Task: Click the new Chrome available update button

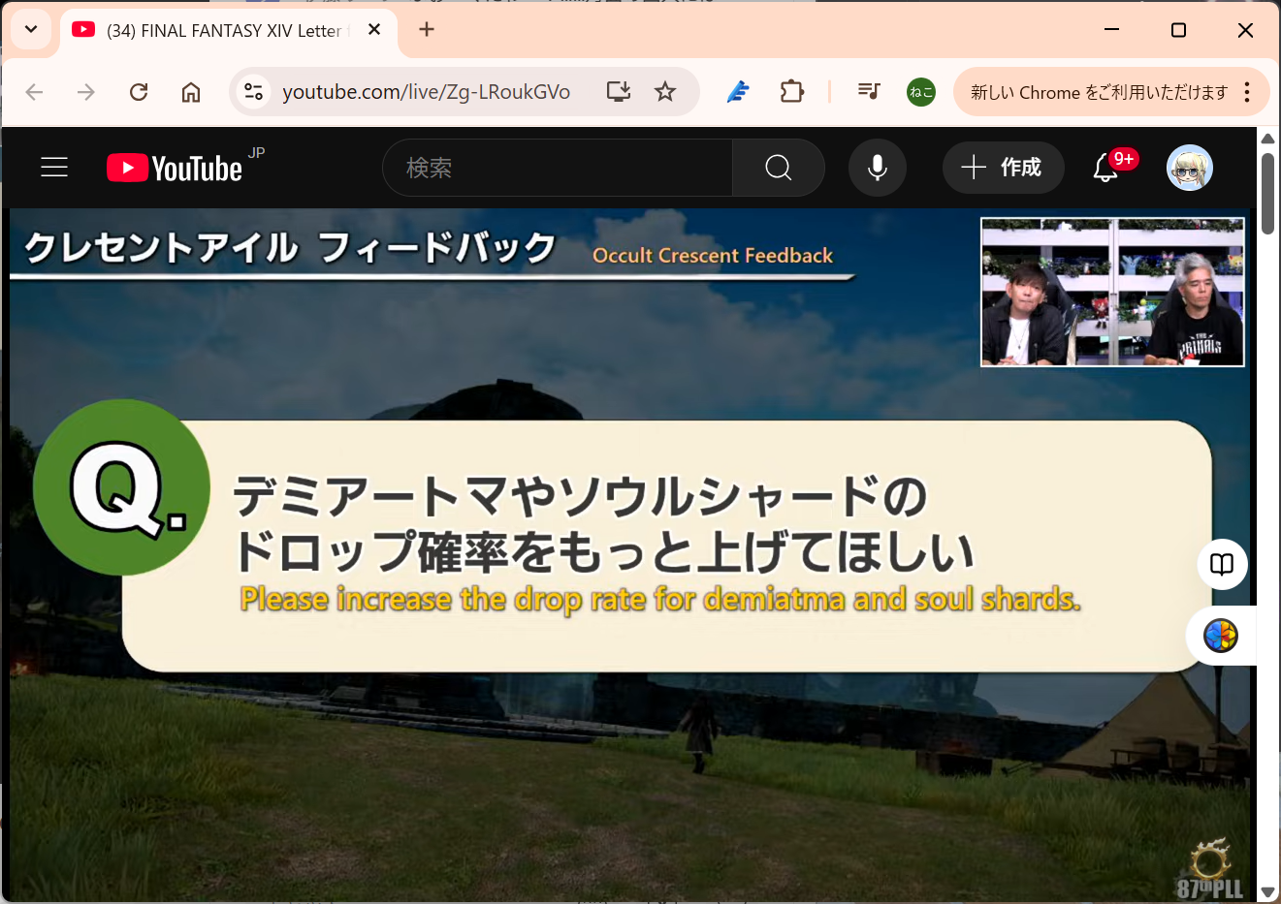Action: pyautogui.click(x=1100, y=92)
